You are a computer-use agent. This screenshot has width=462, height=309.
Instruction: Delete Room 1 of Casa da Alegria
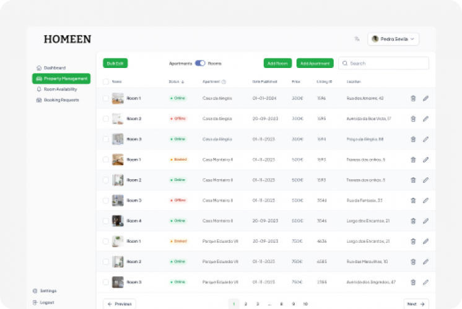(x=413, y=98)
